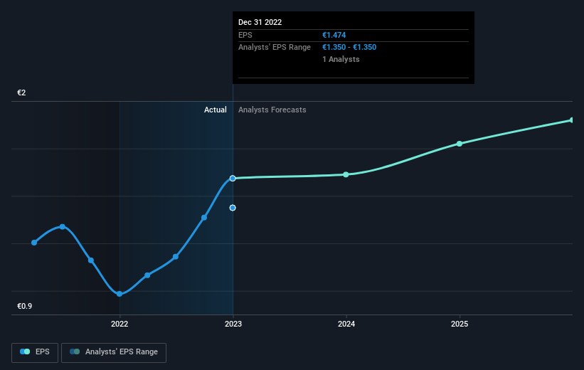This screenshot has height=370, width=584.
Task: Click the €1.350 - €1.350 range value
Action: coord(349,48)
